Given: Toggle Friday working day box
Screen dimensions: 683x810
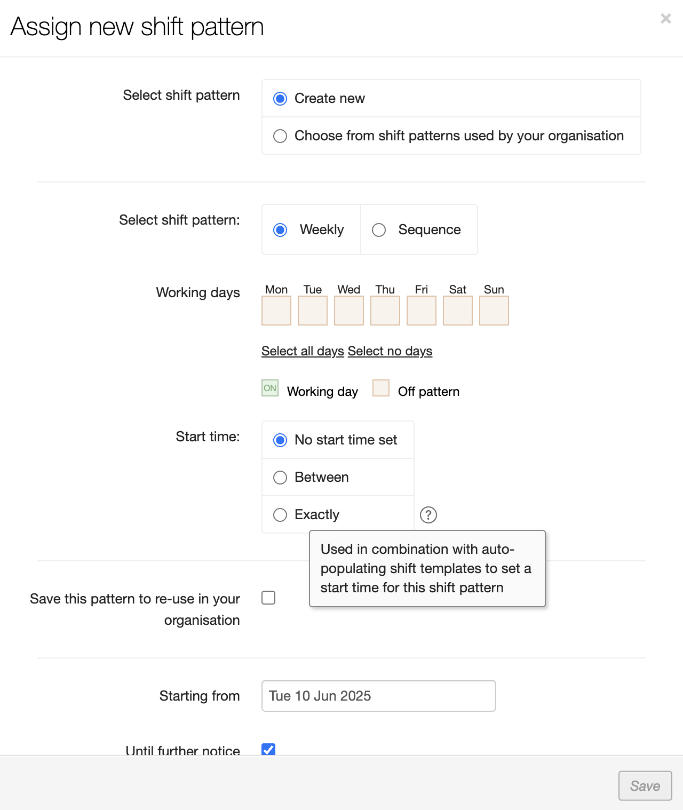Looking at the screenshot, I should point(421,311).
